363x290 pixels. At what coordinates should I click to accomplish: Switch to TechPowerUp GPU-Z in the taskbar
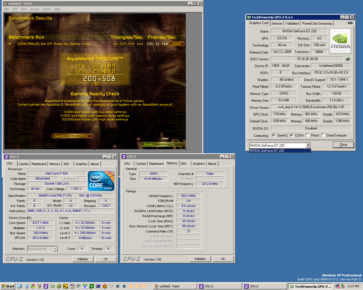310,286
